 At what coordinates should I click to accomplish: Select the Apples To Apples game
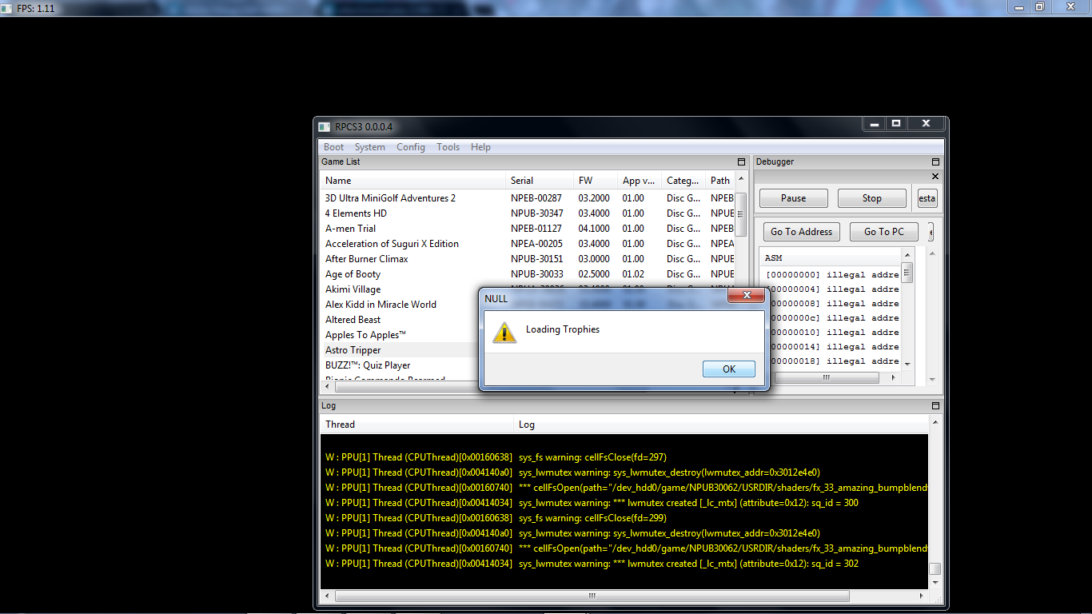[x=365, y=335]
